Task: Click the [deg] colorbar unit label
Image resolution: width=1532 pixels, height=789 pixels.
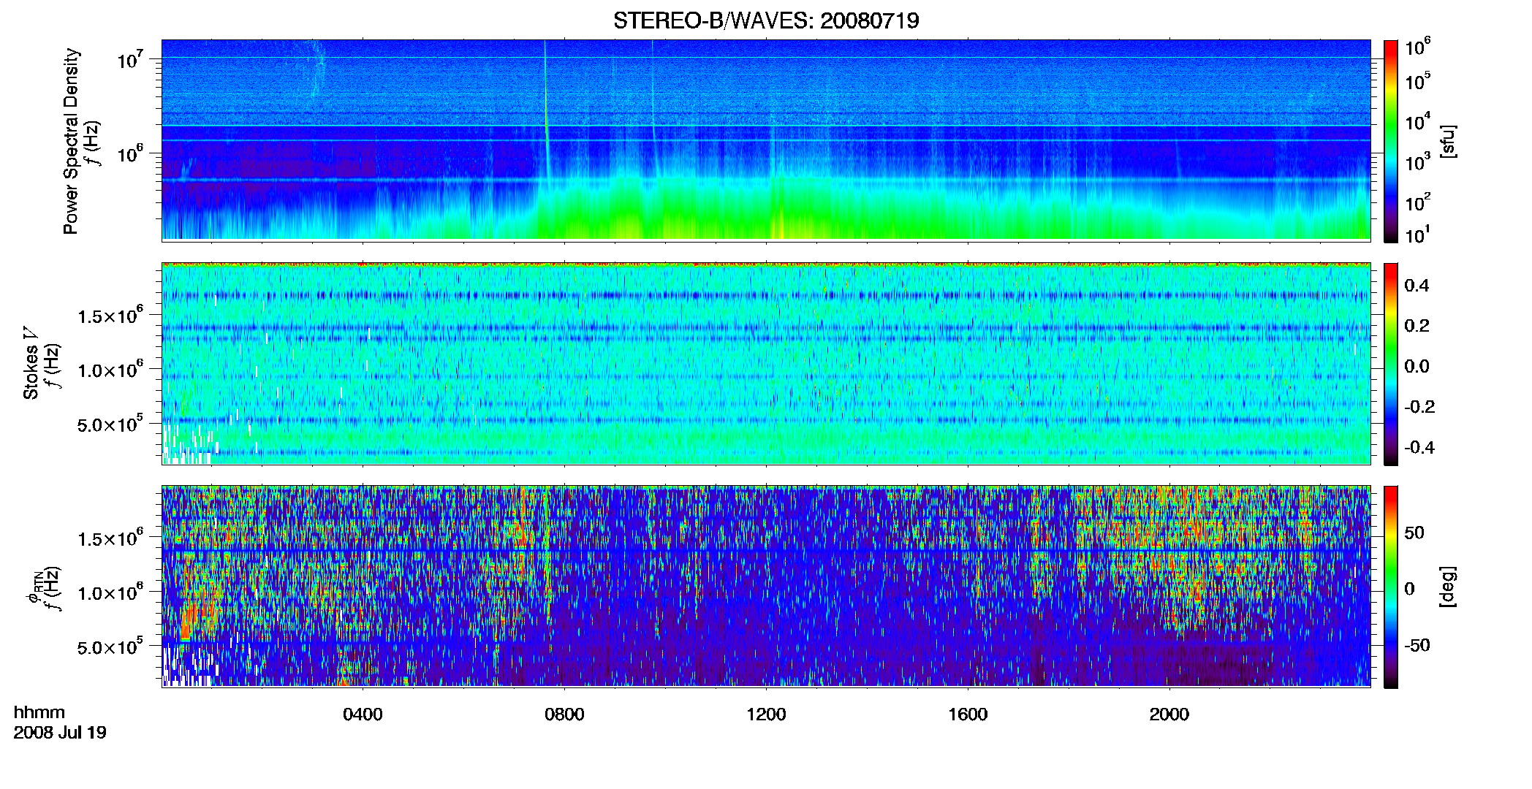Action: [1448, 587]
